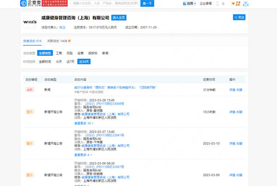Click the orange K icon beside 关联动态

pos(70,41)
